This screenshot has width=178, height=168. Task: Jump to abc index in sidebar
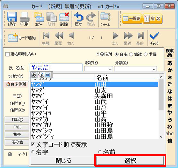(x=170, y=134)
